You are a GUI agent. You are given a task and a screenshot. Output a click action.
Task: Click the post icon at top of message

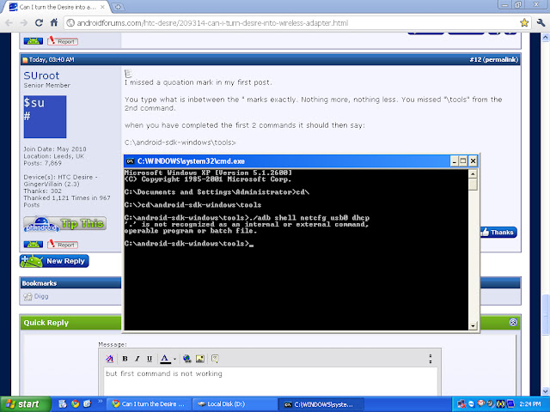(x=128, y=73)
